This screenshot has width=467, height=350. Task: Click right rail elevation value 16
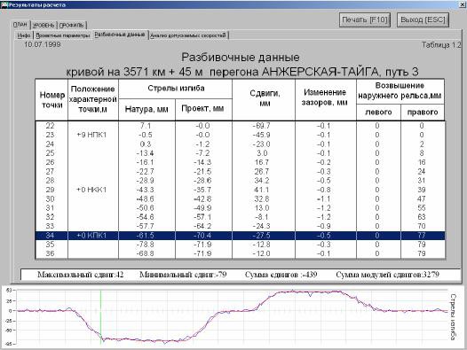422,162
